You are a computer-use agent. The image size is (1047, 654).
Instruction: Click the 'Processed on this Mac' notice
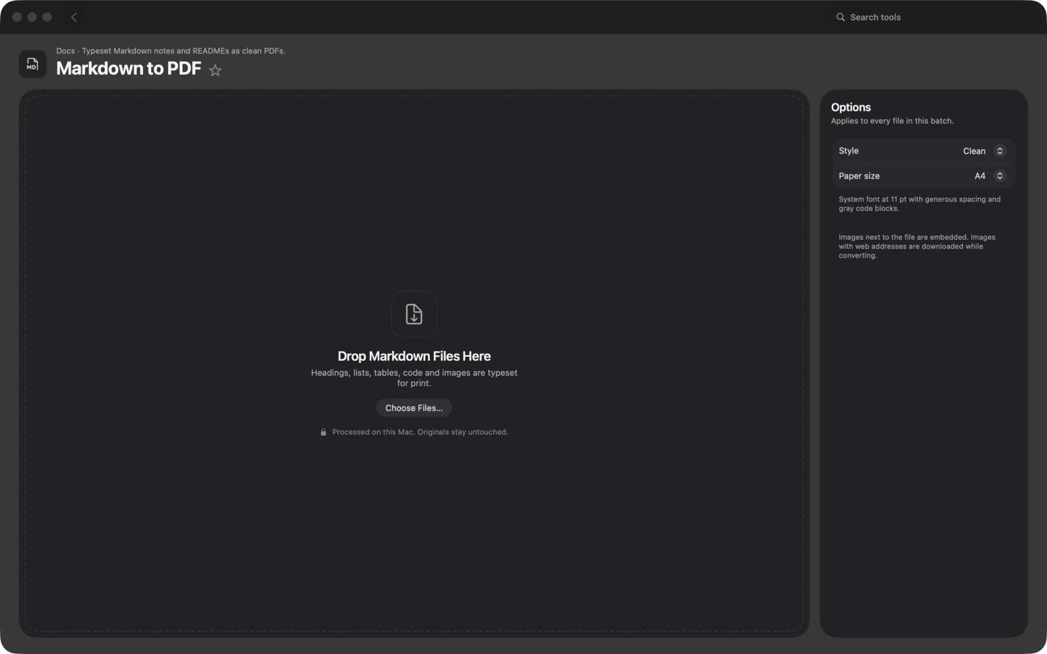(x=420, y=432)
